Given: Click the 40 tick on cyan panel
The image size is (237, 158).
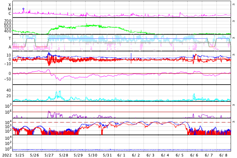Looking at the screenshot, I should tap(9, 90).
